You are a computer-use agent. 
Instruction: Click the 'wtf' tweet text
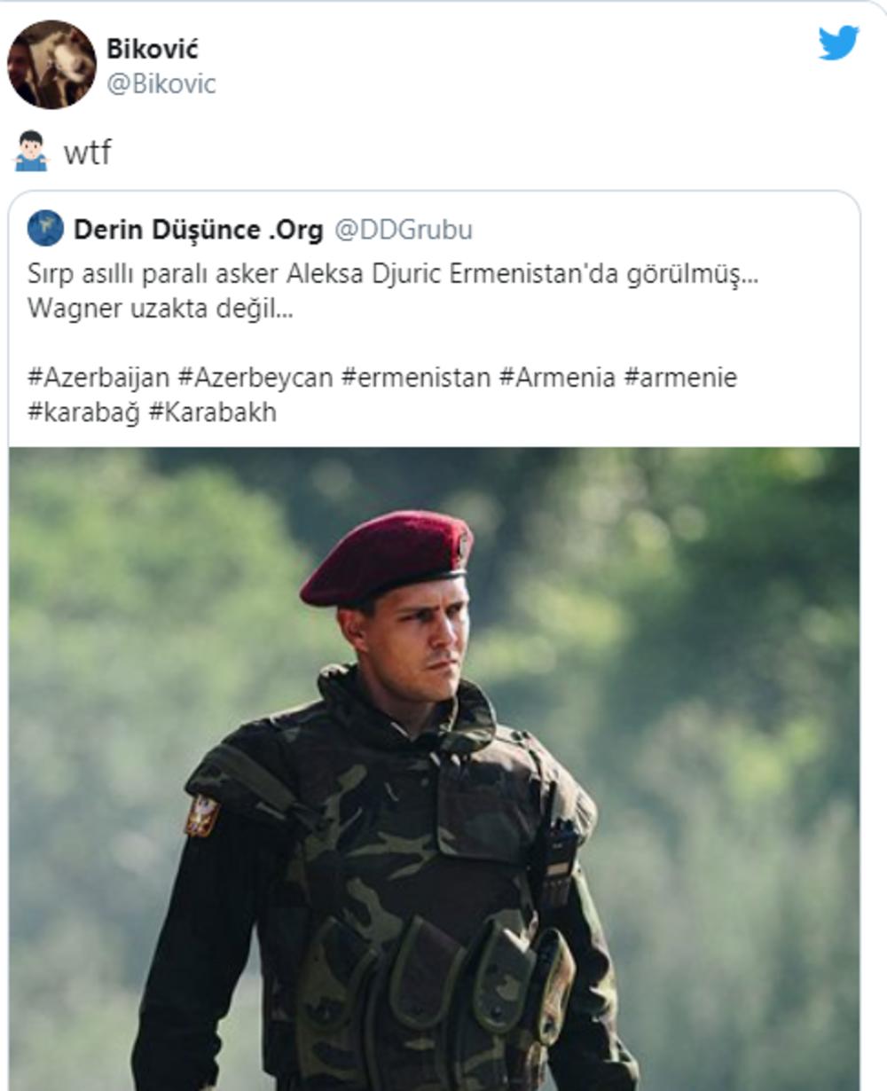pyautogui.click(x=87, y=153)
